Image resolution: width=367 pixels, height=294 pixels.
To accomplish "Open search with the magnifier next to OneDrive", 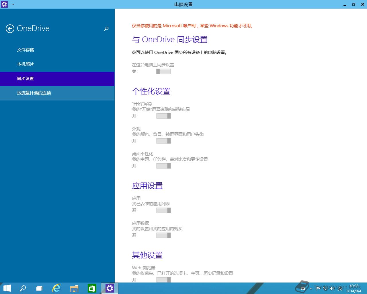I will 106,29.
